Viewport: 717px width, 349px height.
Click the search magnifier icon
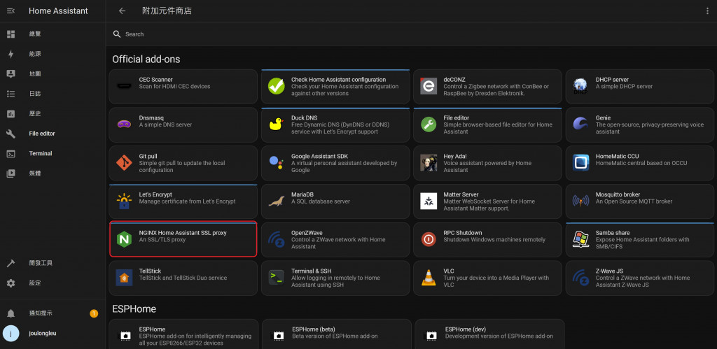coord(117,34)
